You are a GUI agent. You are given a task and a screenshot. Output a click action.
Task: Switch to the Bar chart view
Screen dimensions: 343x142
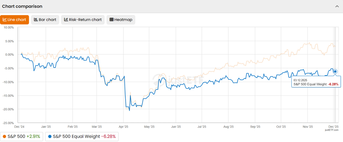click(45, 20)
